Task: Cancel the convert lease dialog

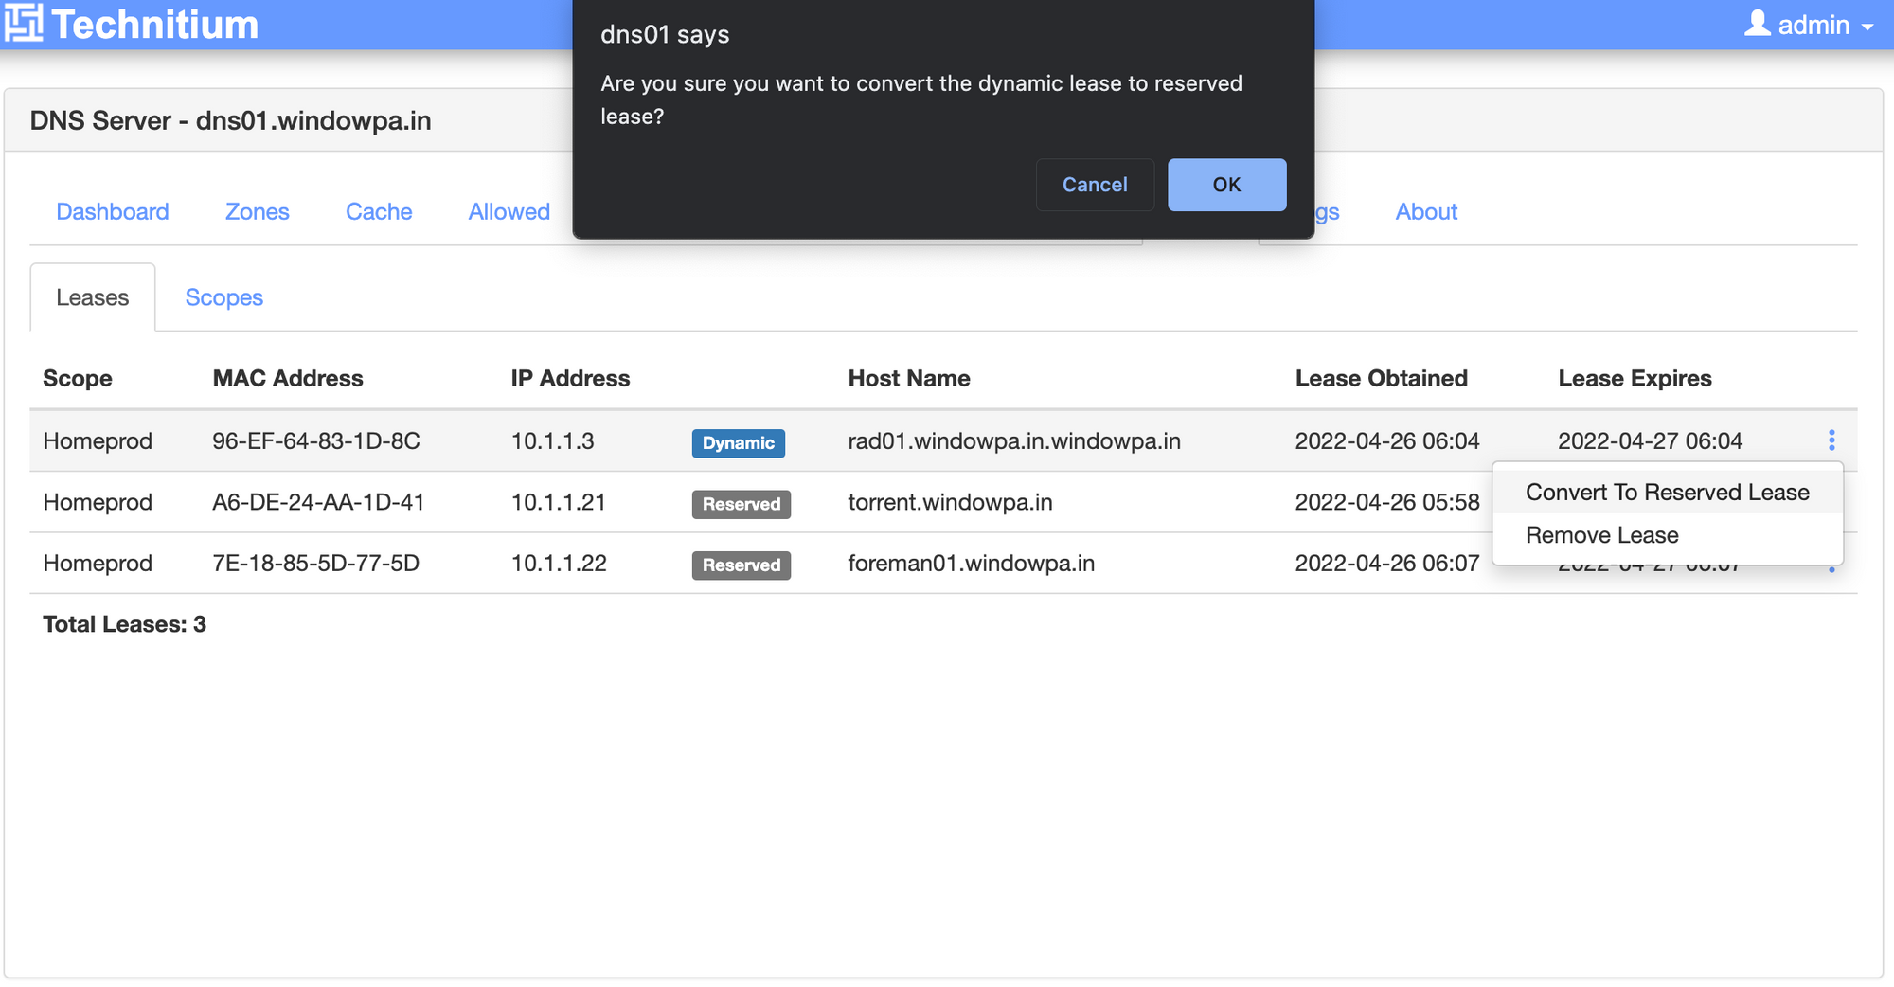Action: (1095, 185)
